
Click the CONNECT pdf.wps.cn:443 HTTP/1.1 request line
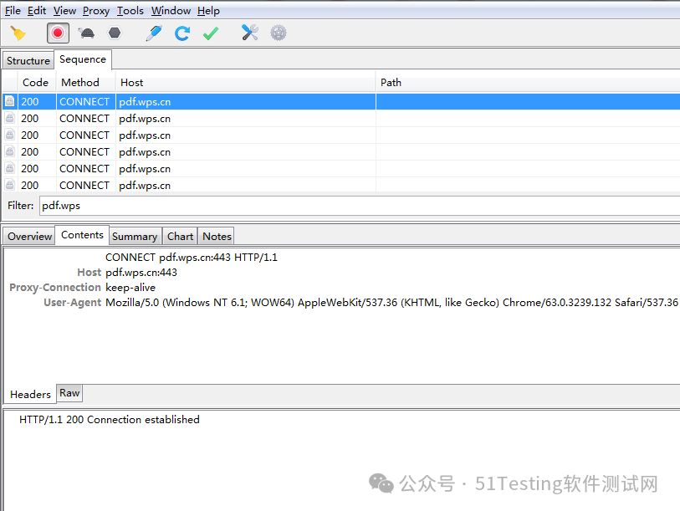[192, 258]
